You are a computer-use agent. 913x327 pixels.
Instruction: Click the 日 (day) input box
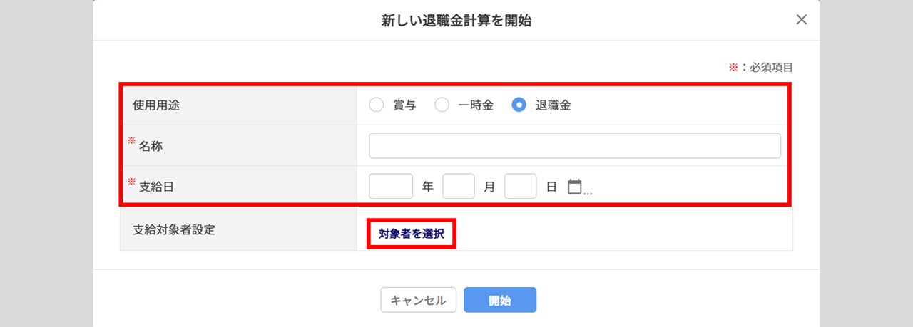coord(520,187)
